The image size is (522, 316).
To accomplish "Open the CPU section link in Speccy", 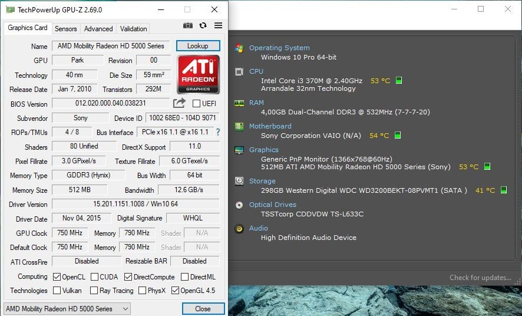I will click(256, 71).
